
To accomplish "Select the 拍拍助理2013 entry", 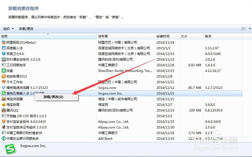I will [x=16, y=76].
